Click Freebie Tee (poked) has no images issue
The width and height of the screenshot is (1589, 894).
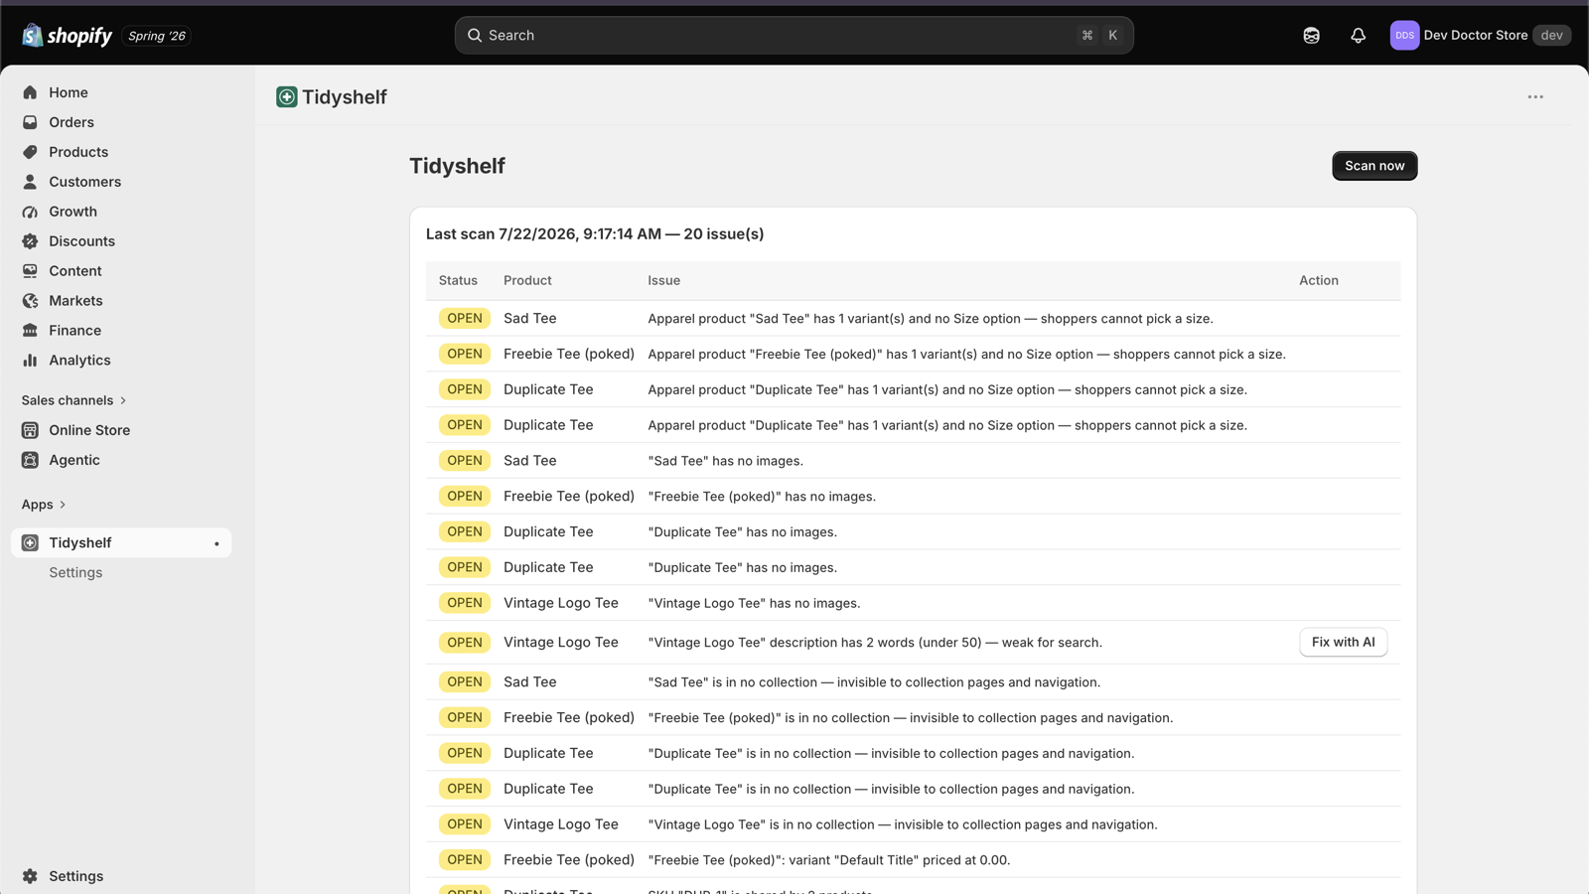[762, 497]
